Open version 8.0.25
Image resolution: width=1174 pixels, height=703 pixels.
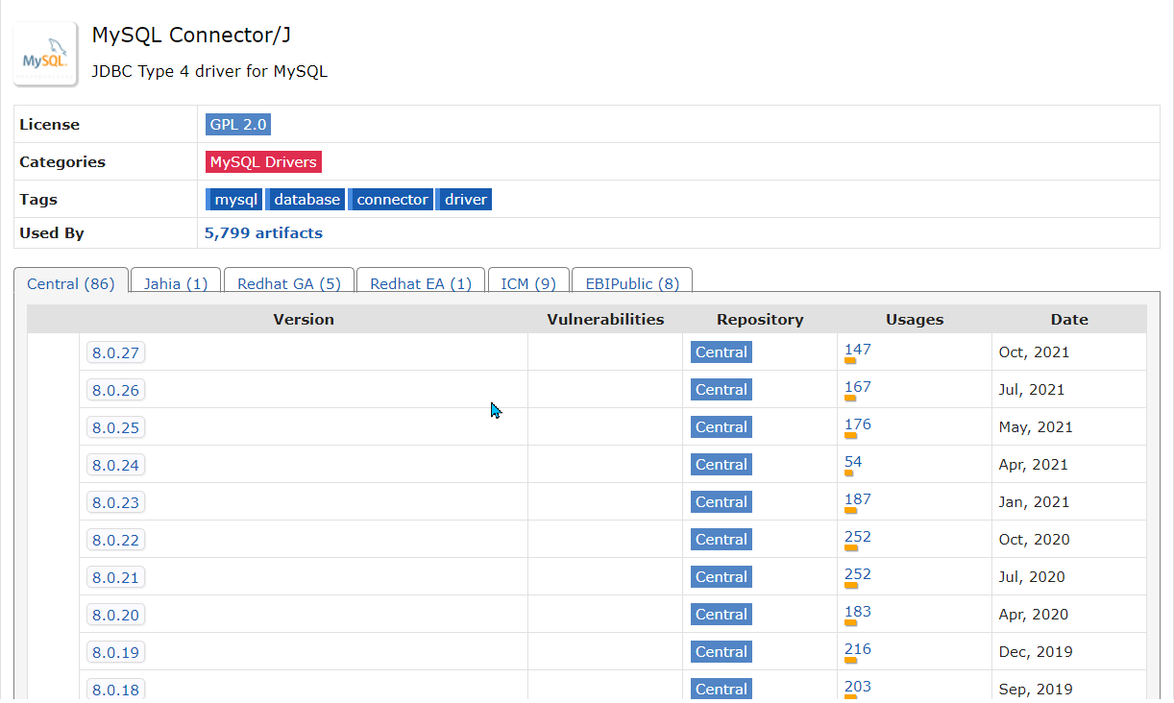click(x=115, y=427)
